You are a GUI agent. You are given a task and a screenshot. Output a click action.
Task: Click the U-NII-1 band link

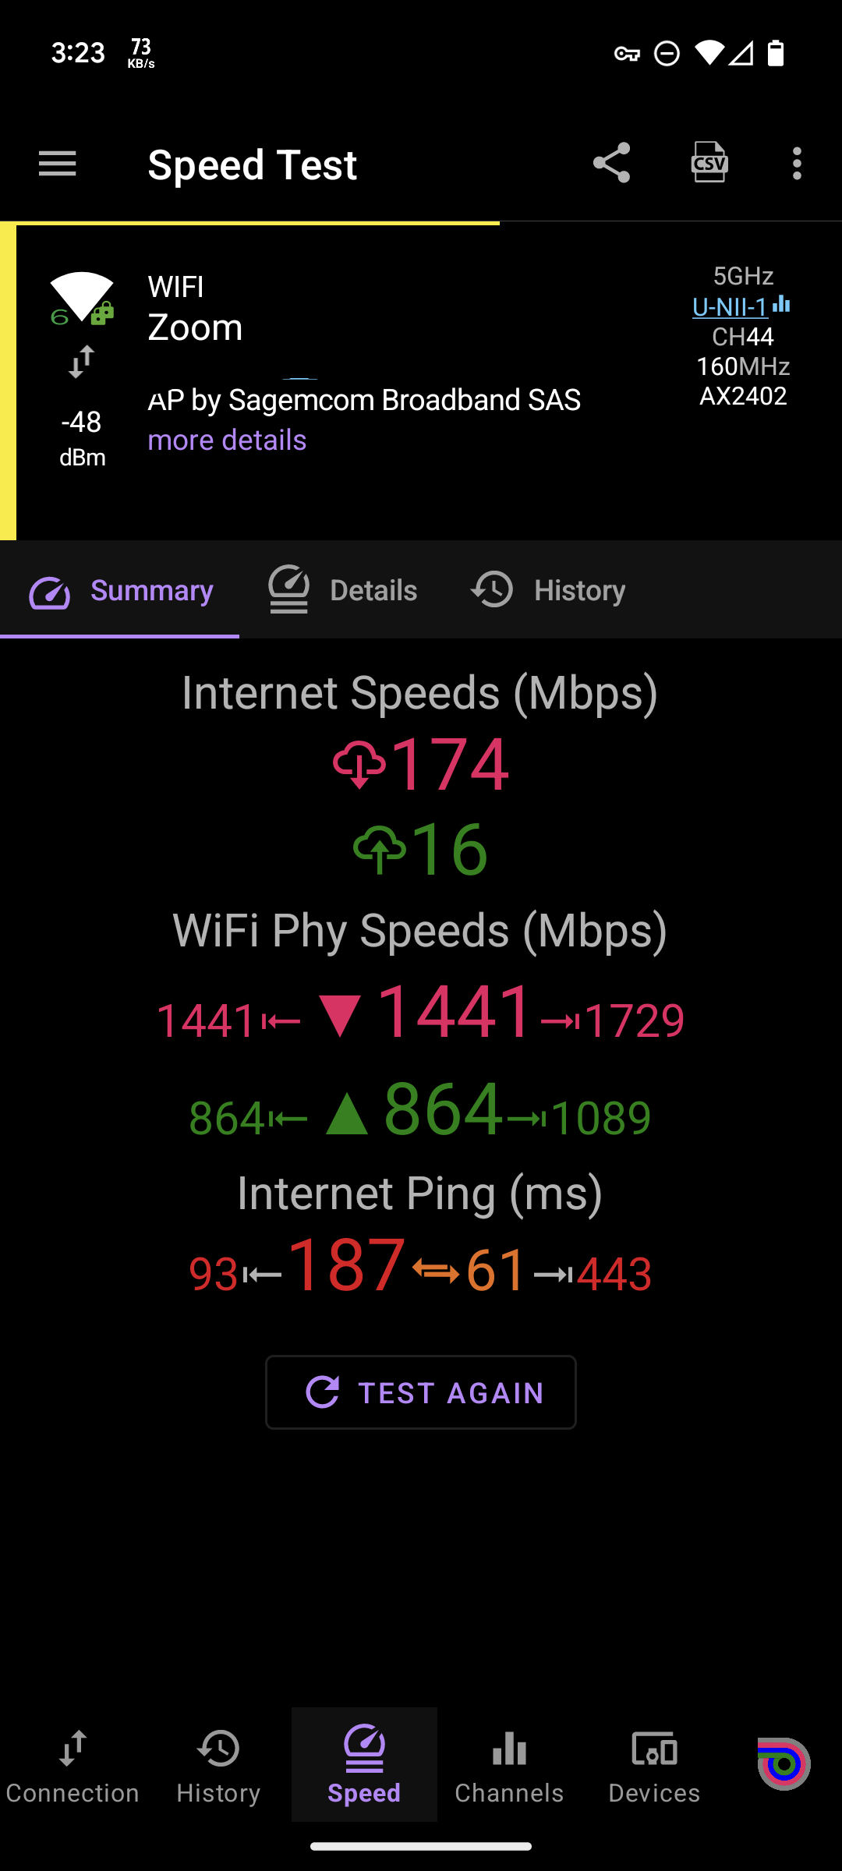click(x=730, y=307)
